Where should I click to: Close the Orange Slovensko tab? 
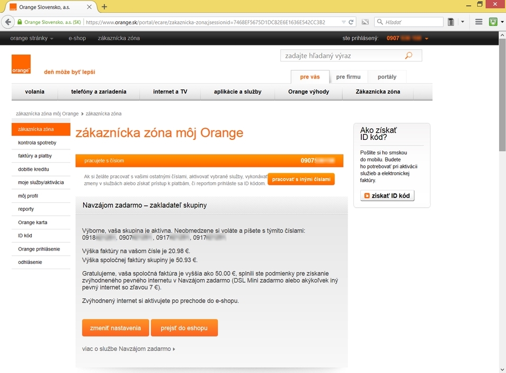click(x=90, y=7)
